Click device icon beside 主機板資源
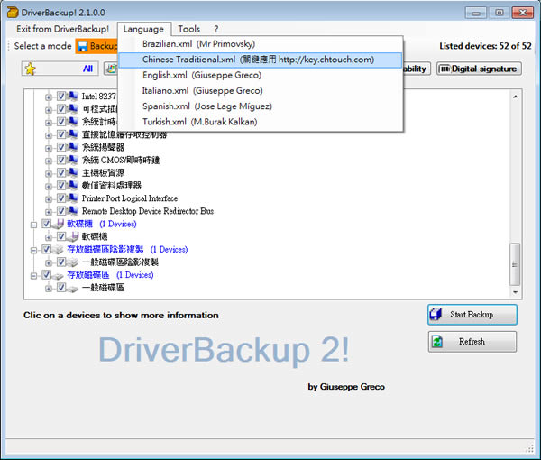The width and height of the screenshot is (541, 460). pos(73,172)
